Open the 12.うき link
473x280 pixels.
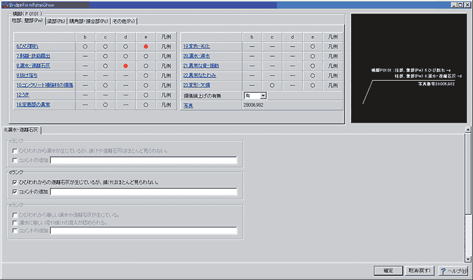[23, 95]
